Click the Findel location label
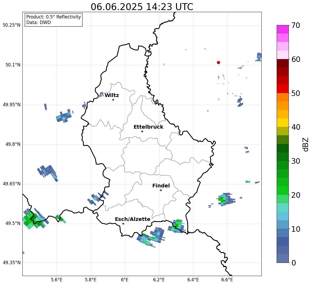Image resolution: width=312 pixels, height=285 pixels. (x=161, y=186)
